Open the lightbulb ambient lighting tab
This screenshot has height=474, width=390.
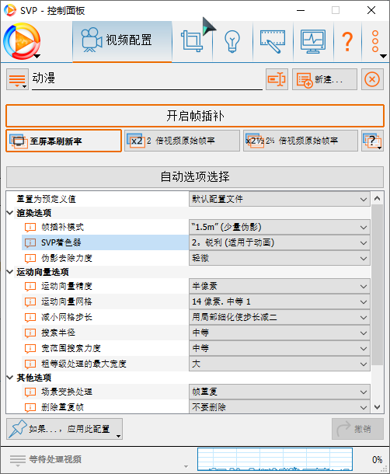click(232, 41)
